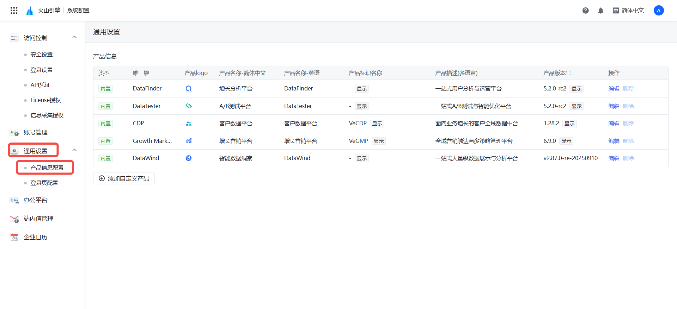Click the DataFinder product logo

coord(189,89)
